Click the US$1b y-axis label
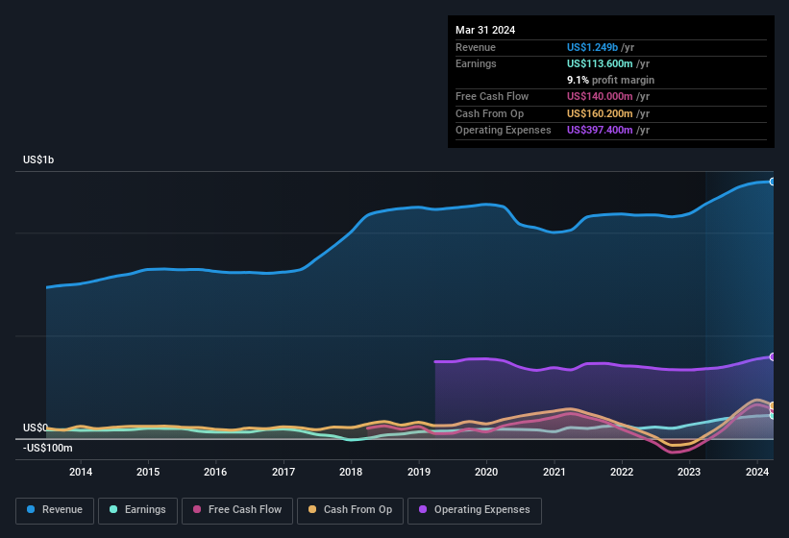Viewport: 789px width, 538px height. [38, 159]
